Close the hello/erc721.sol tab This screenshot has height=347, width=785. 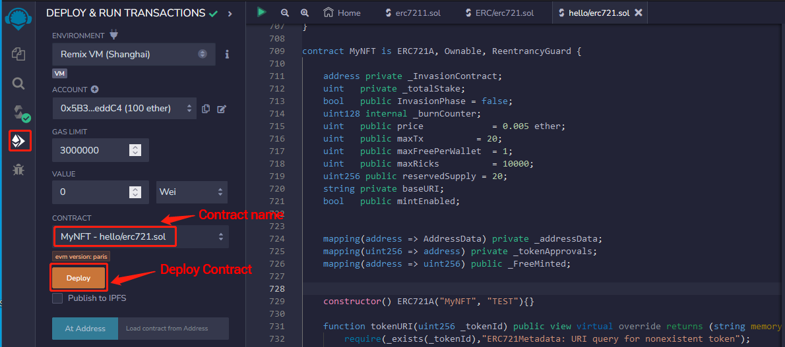pos(639,13)
